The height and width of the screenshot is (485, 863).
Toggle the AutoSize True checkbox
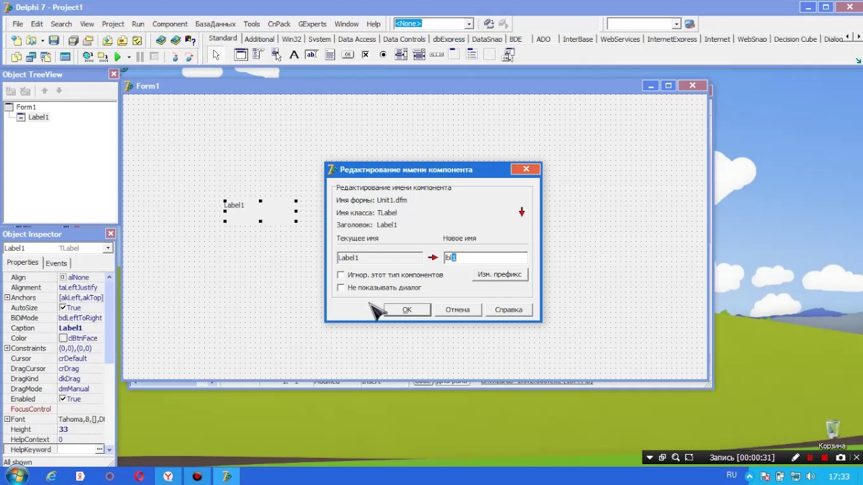(x=63, y=308)
